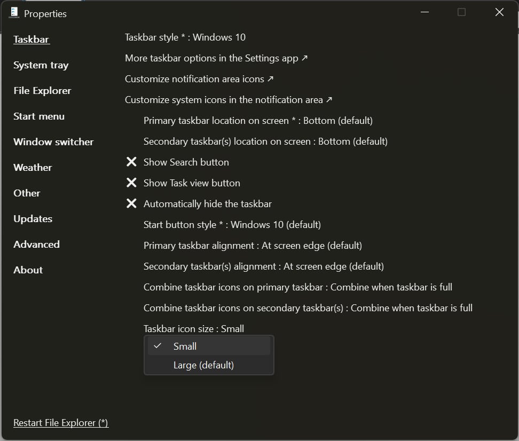Click the arrow icon after Customize notification area icons
The height and width of the screenshot is (441, 519).
pos(270,78)
